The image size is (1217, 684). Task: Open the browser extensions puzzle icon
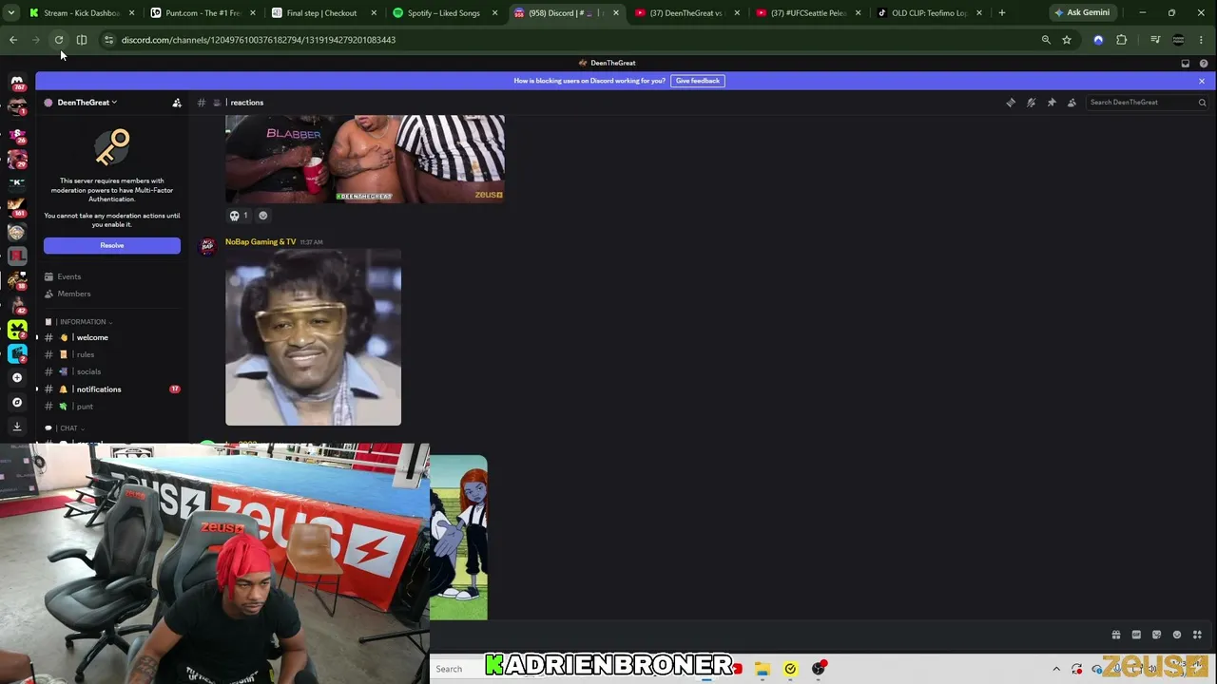pyautogui.click(x=1122, y=40)
